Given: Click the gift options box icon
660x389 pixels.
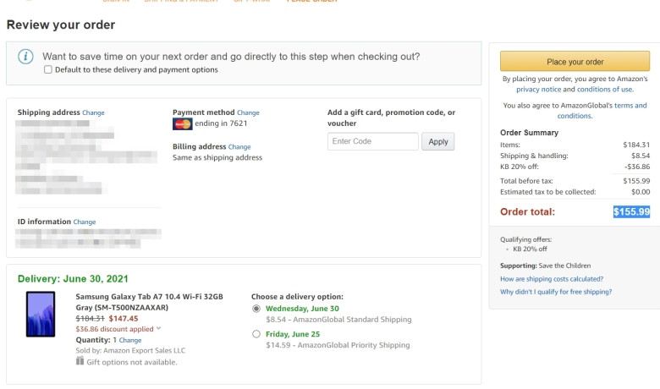Looking at the screenshot, I should (x=80, y=361).
